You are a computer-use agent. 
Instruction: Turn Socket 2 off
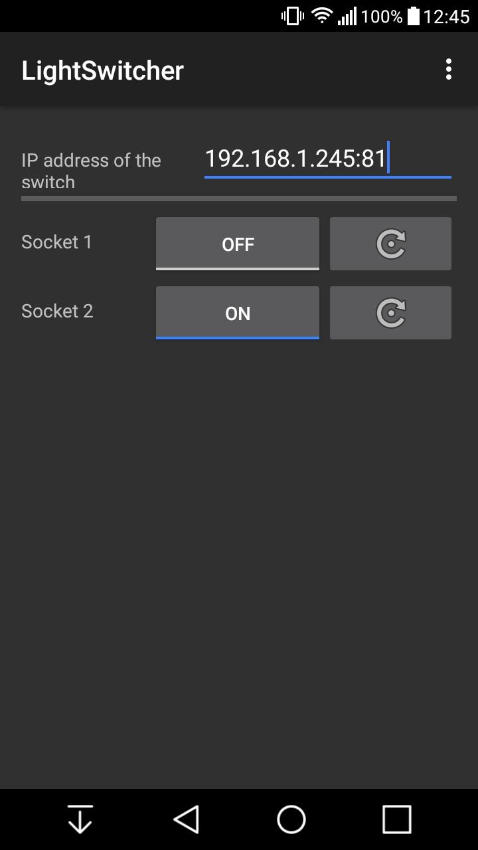click(237, 313)
